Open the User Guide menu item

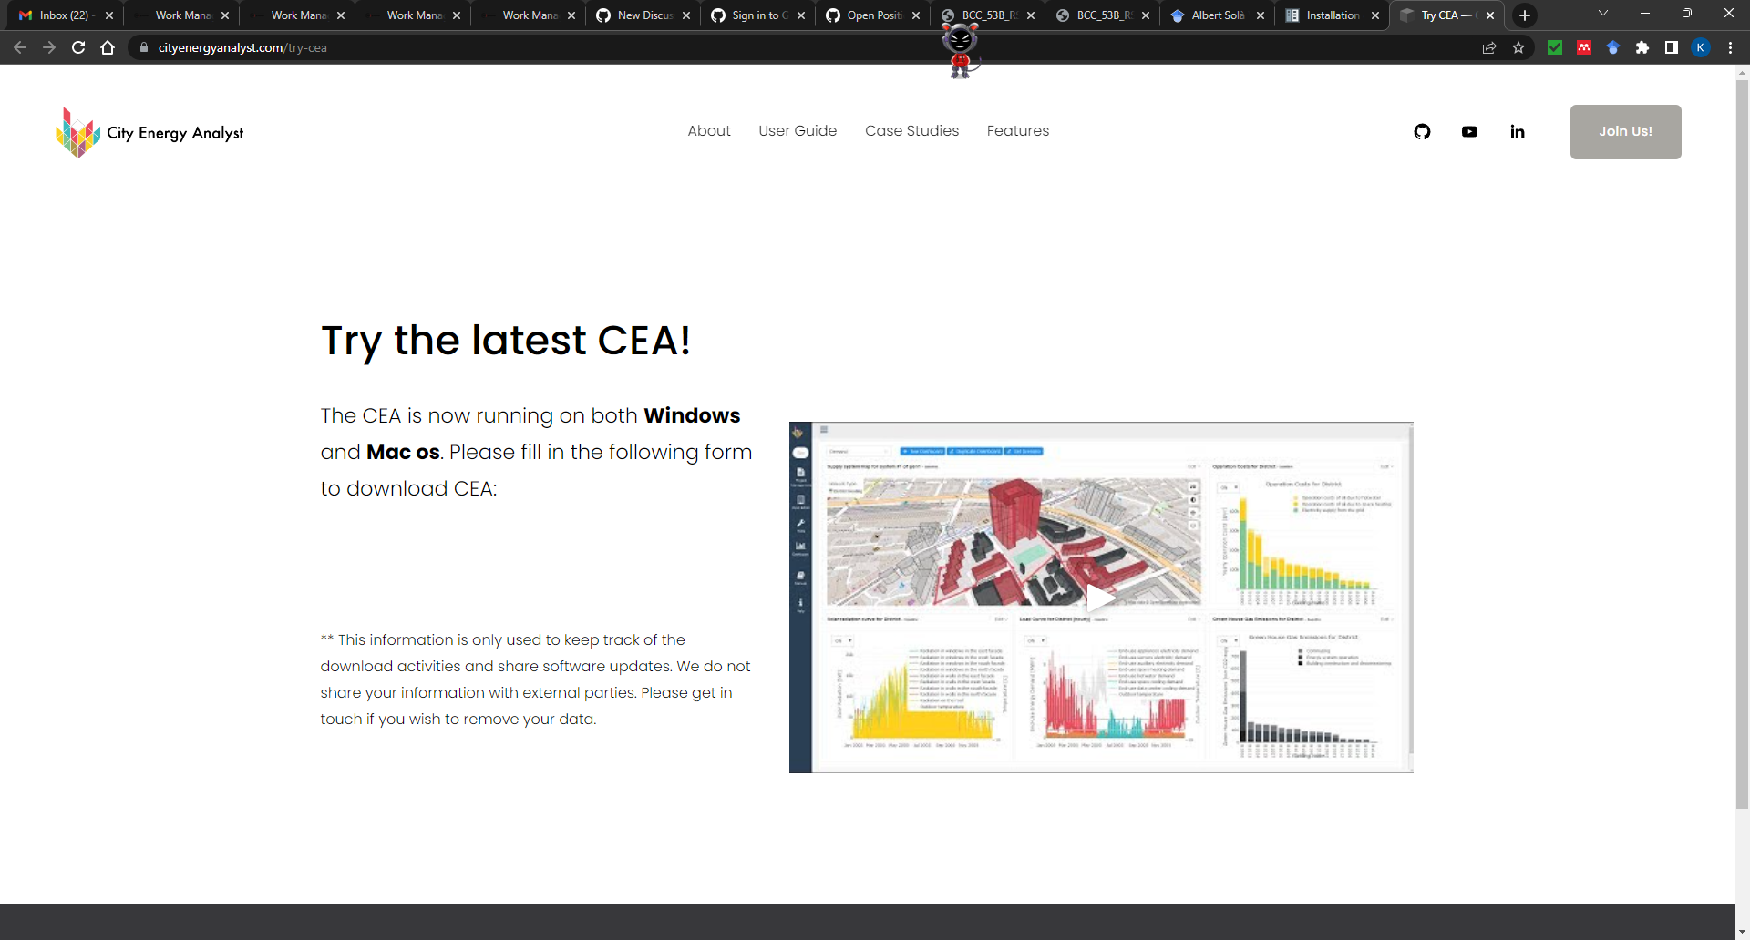(x=798, y=131)
